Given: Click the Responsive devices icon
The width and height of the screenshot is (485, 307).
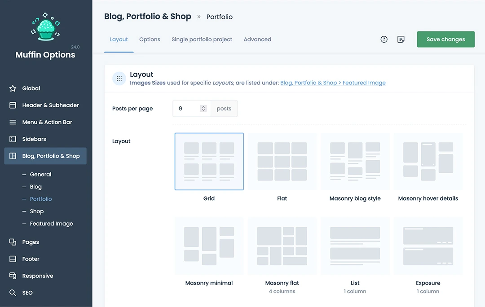Looking at the screenshot, I should pos(13,276).
